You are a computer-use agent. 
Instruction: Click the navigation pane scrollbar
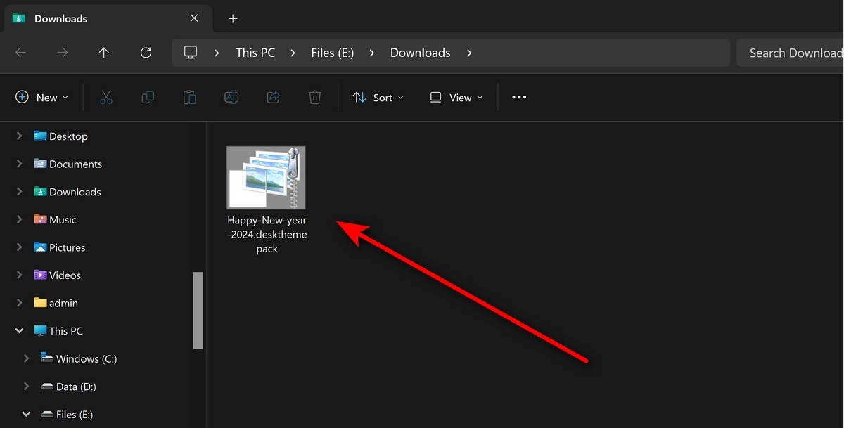(198, 311)
